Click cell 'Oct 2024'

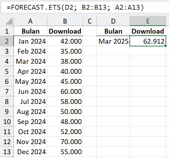(31, 132)
